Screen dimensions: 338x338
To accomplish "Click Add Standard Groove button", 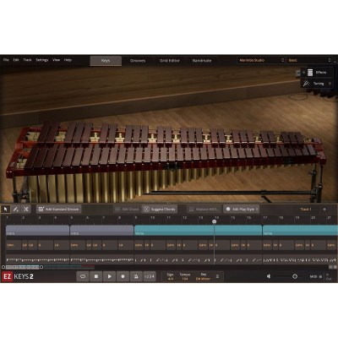I will (x=59, y=210).
